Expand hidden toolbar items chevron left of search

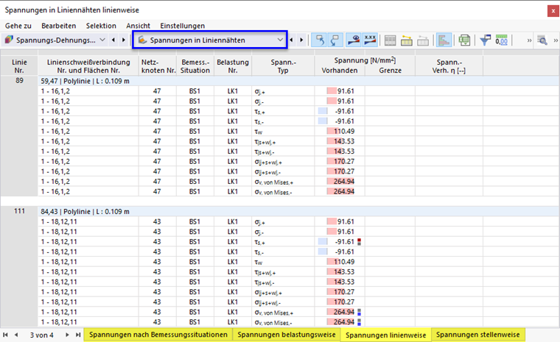[529, 40]
